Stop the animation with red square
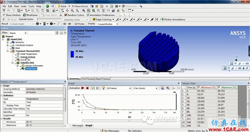The height and width of the screenshot is (132, 250). (87, 88)
